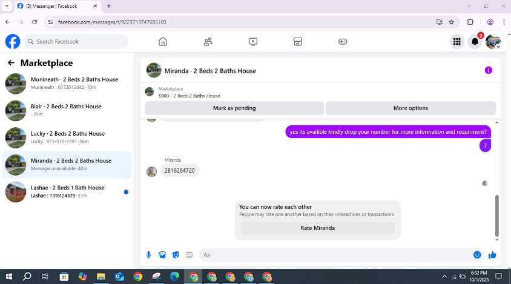The width and height of the screenshot is (511, 284).
Task: Open the Marketplace storefront icon
Action: coord(297,42)
